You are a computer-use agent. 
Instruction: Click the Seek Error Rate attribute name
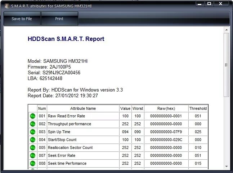click(x=62, y=155)
